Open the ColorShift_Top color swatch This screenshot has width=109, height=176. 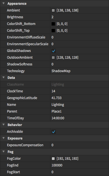tap(53, 31)
